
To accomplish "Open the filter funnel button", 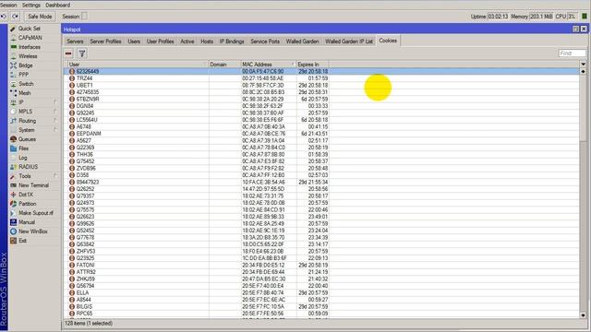I will [82, 53].
